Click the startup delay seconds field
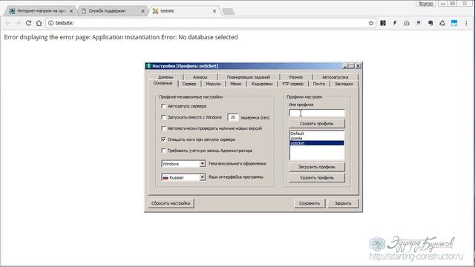This screenshot has width=475, height=267. (232, 117)
